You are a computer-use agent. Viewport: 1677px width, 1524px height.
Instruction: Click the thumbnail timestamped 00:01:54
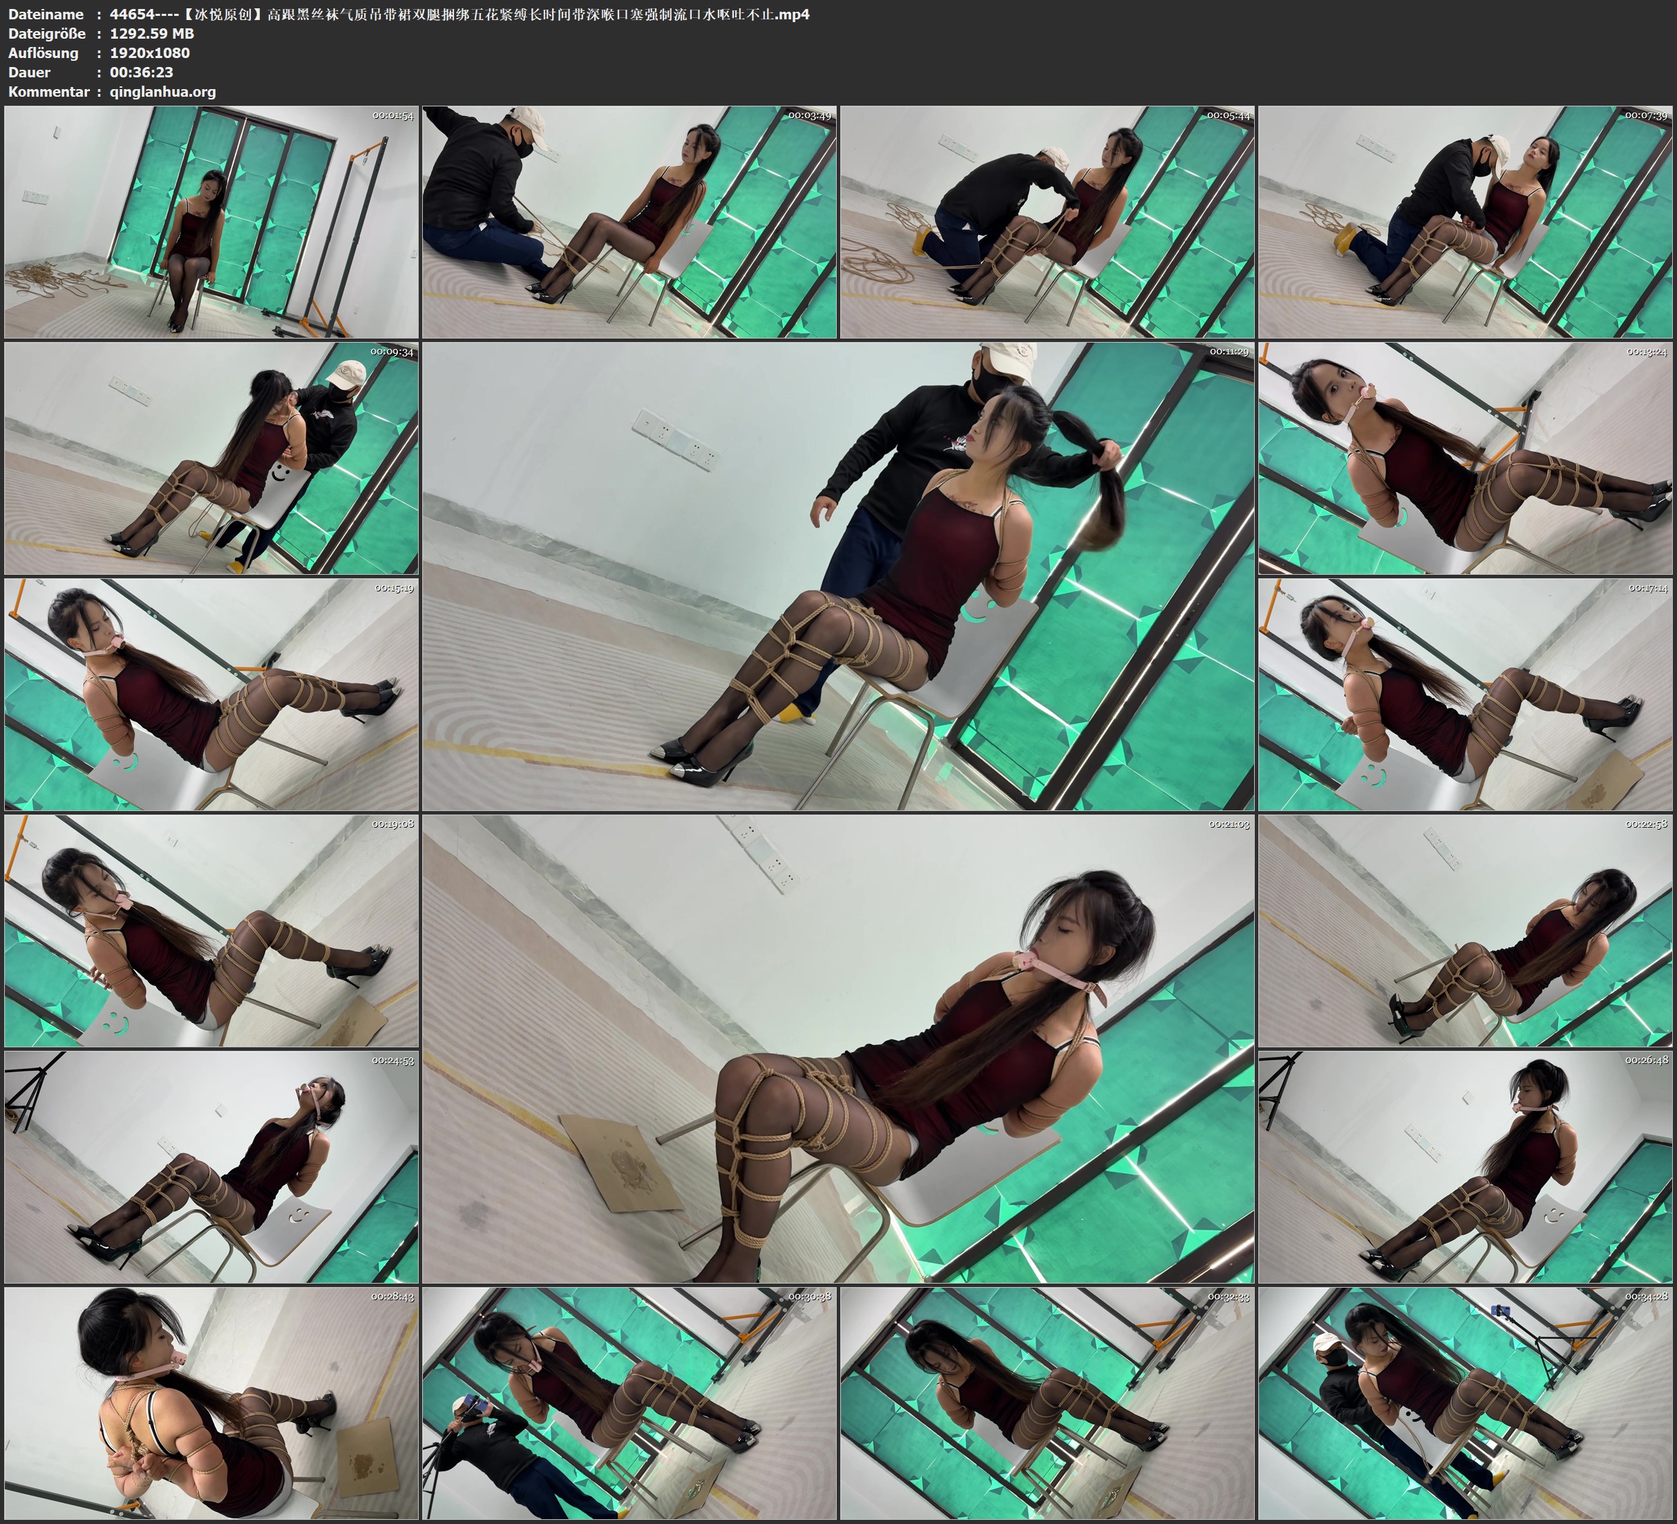211,221
